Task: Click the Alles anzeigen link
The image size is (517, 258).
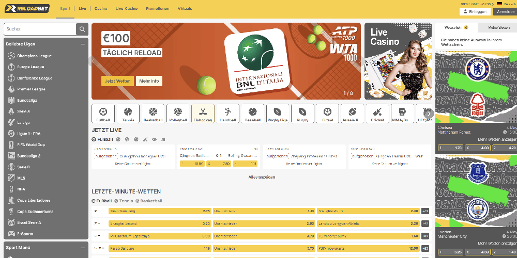Action: 262,178
